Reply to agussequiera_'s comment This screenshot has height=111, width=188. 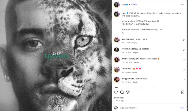click(x=135, y=43)
